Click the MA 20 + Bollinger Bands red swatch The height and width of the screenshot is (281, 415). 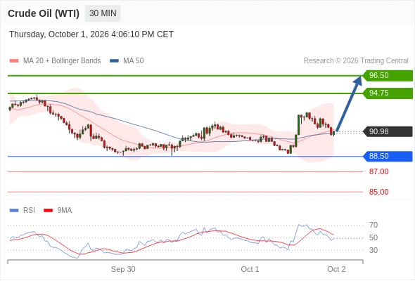pos(14,61)
